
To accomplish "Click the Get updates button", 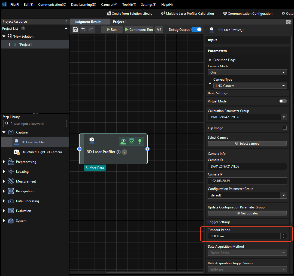I will click(247, 213).
